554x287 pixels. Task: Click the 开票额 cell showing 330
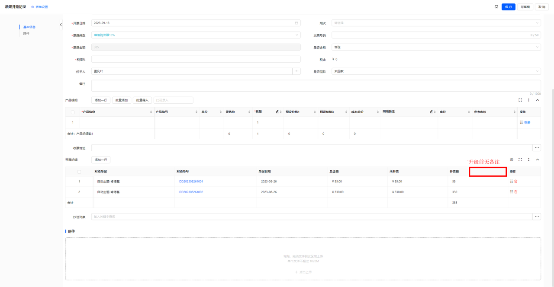coord(478,192)
